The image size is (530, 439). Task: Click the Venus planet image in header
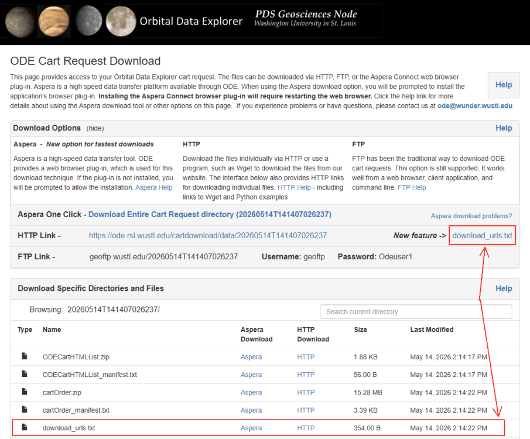click(x=54, y=21)
